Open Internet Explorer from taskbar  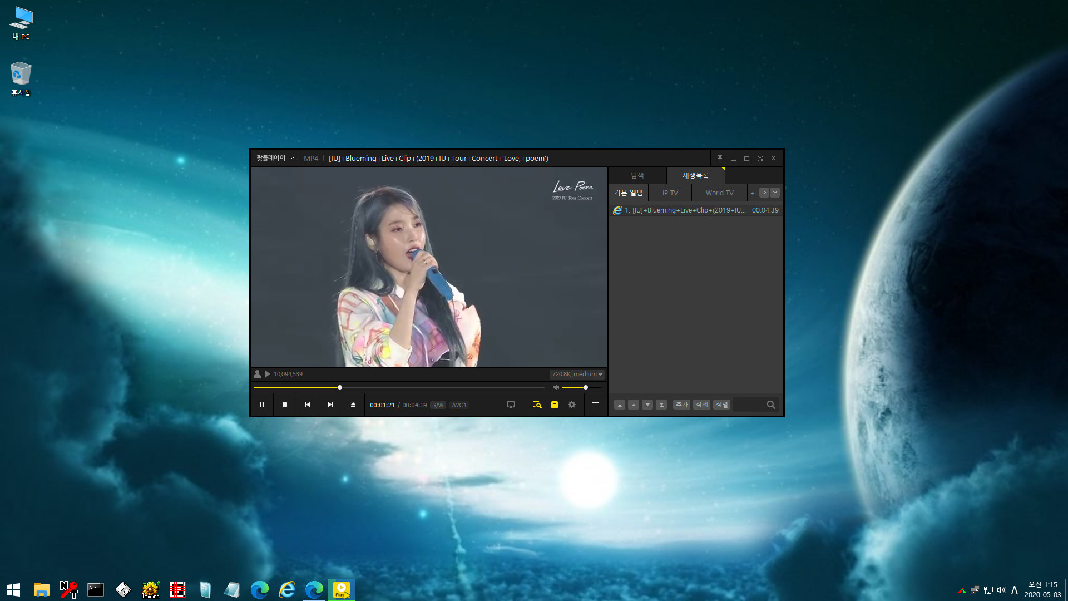pyautogui.click(x=287, y=589)
